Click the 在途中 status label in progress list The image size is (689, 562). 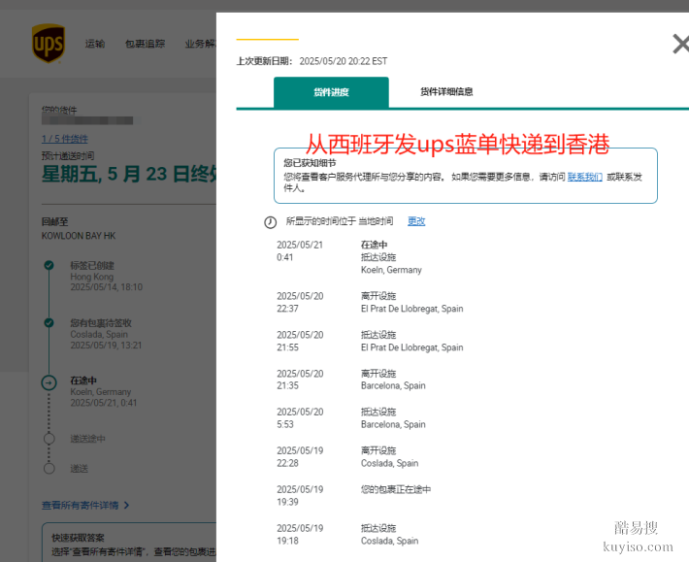tap(374, 245)
